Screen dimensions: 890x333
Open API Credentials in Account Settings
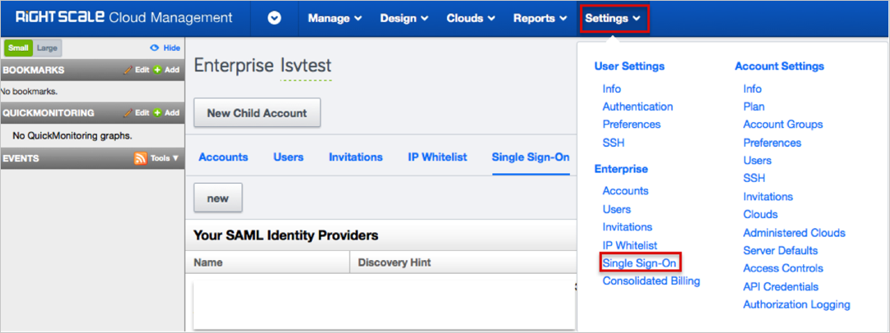tap(780, 286)
